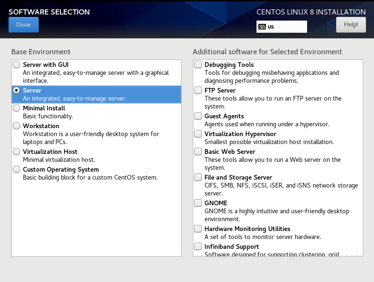The image size is (374, 282).
Task: Check the Infiniband Support checkbox
Action: tap(198, 246)
